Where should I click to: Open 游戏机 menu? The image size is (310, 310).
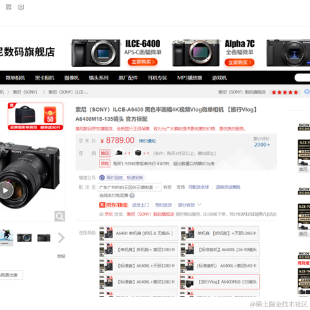(x=220, y=78)
